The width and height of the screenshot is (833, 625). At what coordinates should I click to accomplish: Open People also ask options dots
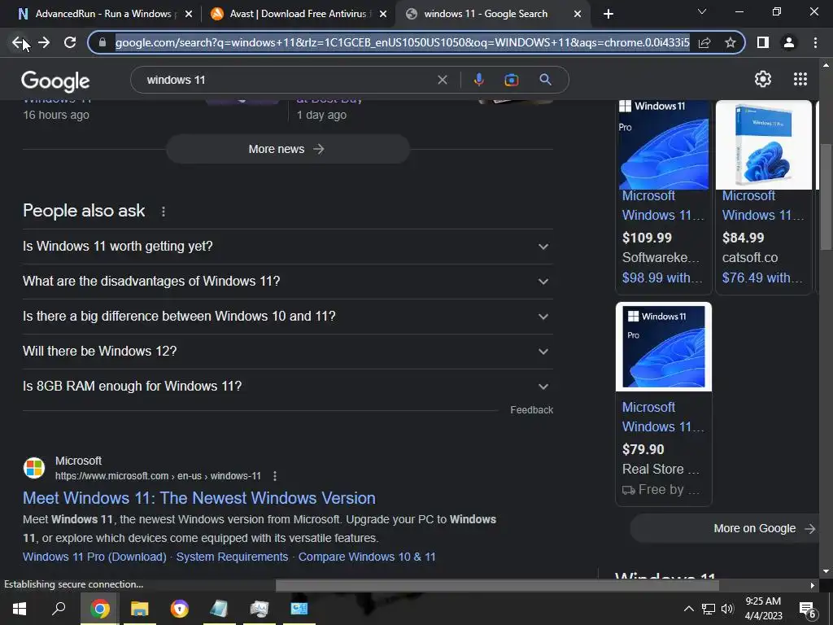[163, 212]
